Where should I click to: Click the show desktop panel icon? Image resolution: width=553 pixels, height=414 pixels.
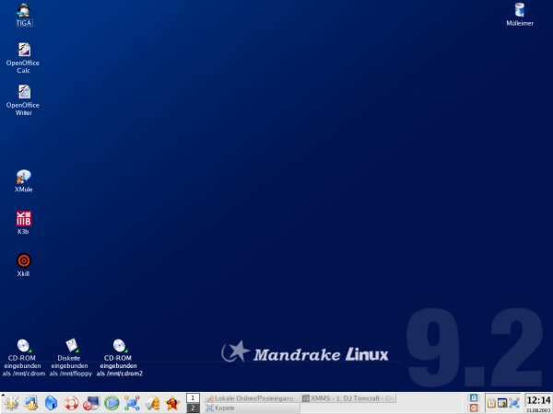[31, 403]
